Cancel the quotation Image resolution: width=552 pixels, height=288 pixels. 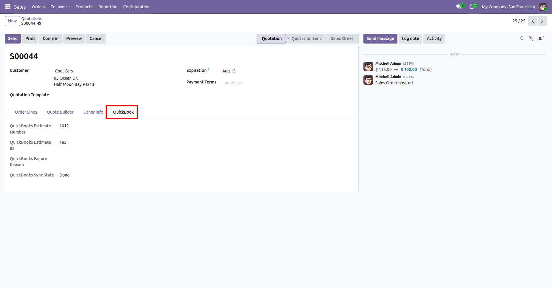[x=96, y=38]
